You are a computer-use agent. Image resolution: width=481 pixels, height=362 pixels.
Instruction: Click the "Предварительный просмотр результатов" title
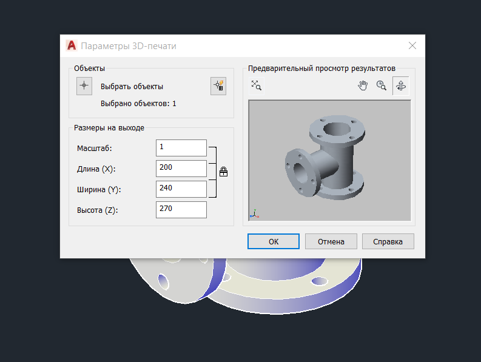pyautogui.click(x=322, y=69)
